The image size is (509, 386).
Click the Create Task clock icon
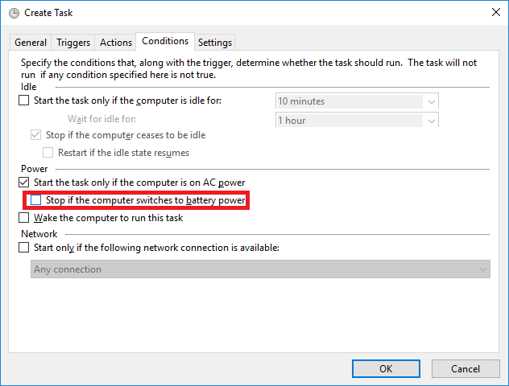(x=14, y=13)
